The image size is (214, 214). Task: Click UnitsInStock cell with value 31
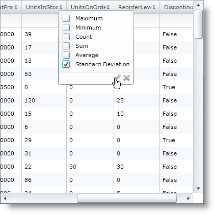pos(44,153)
